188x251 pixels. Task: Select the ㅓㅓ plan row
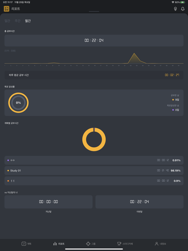click(x=94, y=181)
